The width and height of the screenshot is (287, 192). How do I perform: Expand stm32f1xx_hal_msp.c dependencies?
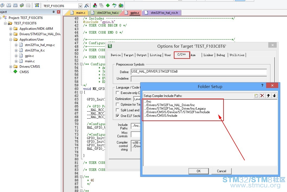point(16,45)
